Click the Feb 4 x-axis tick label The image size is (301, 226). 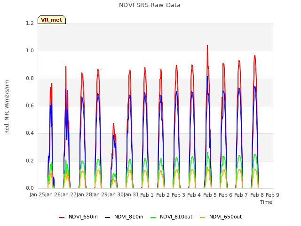pos(194,195)
